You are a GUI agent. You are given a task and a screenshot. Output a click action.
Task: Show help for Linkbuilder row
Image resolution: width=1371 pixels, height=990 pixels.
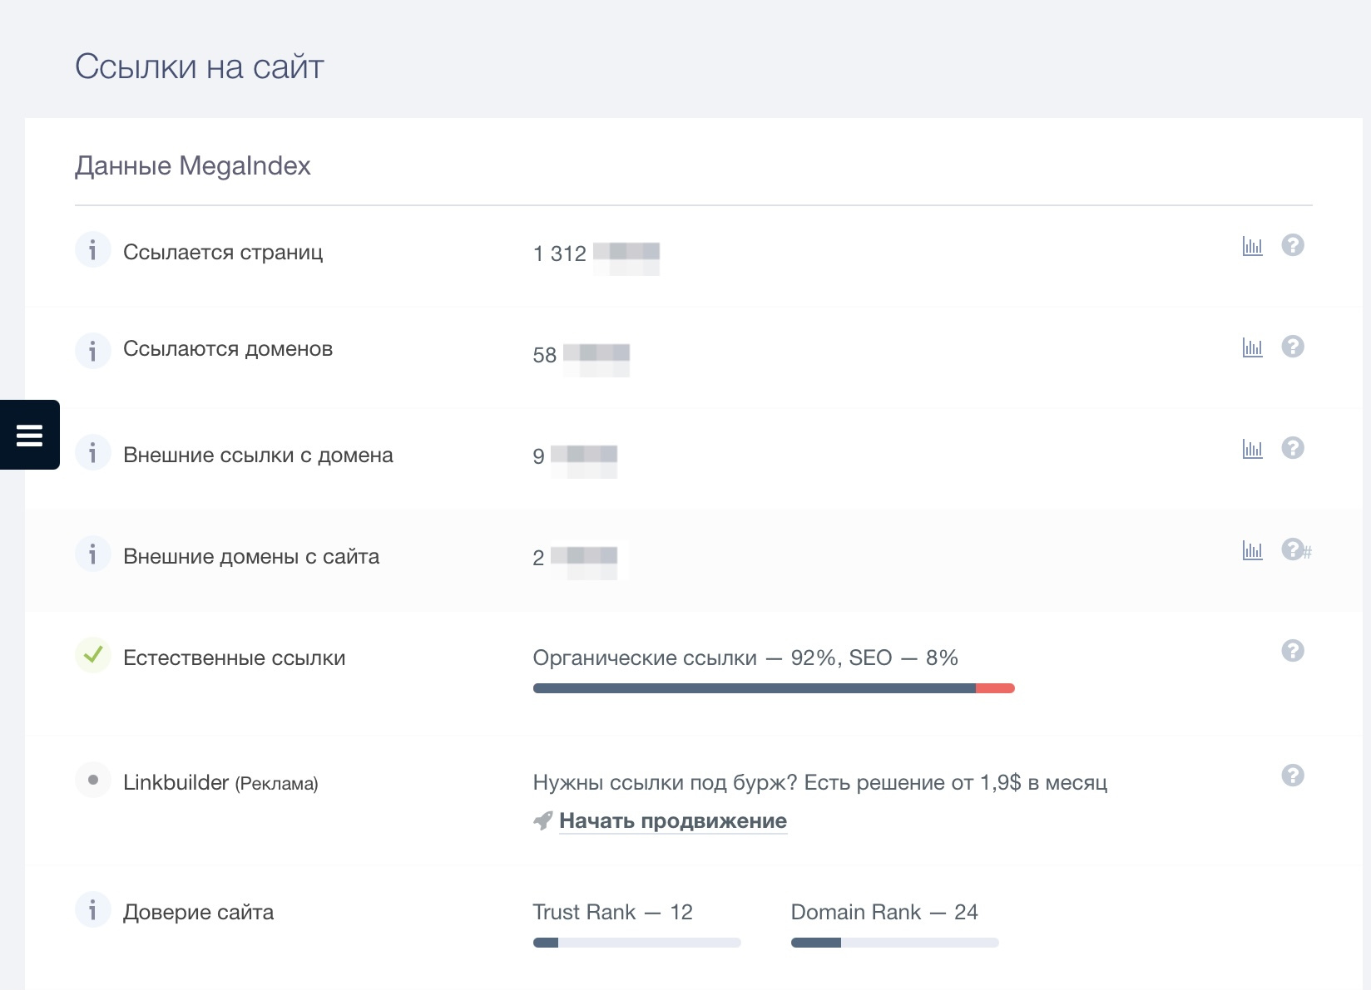(x=1293, y=776)
